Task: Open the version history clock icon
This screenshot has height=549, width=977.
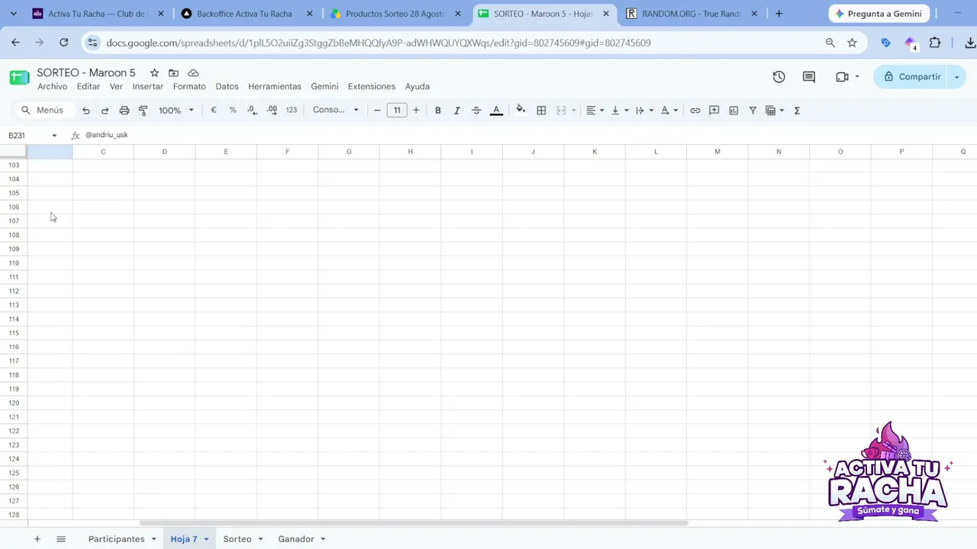Action: [x=779, y=77]
